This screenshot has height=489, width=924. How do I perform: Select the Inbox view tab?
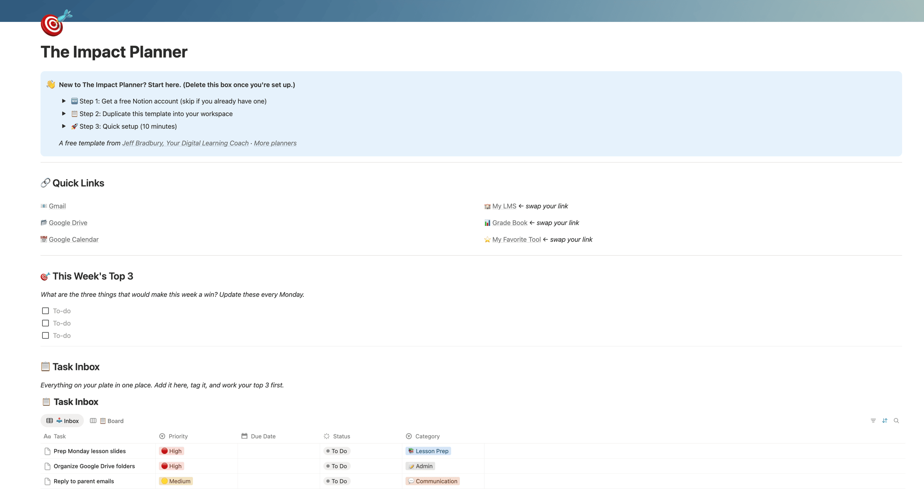[62, 421]
